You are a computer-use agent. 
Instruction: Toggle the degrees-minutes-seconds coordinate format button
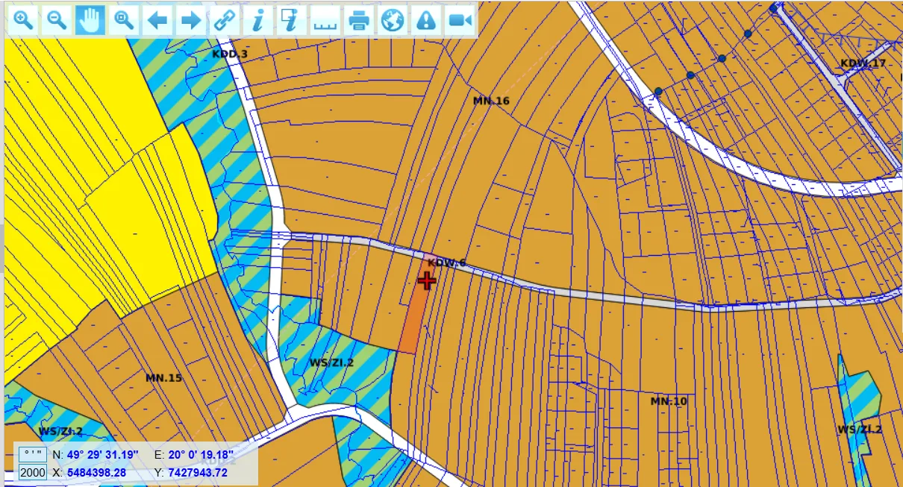click(33, 454)
